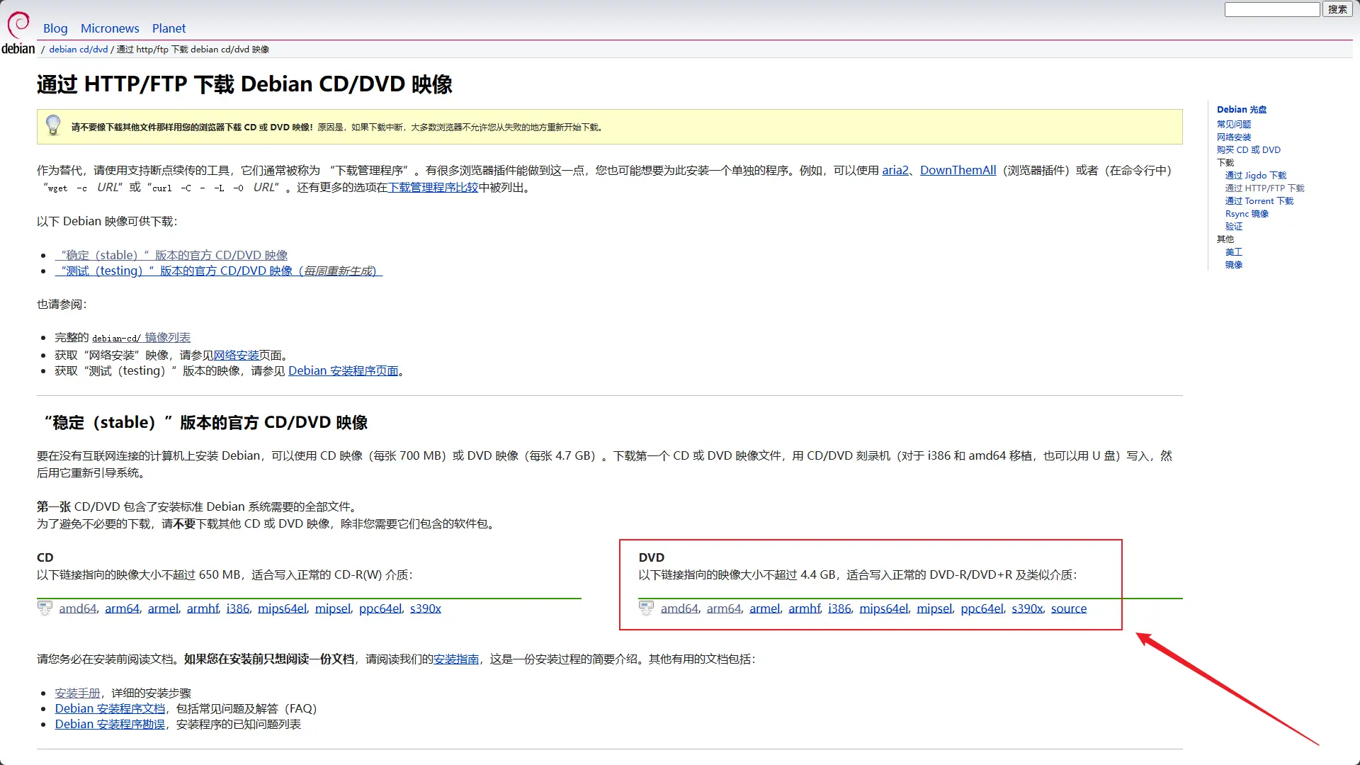Select the CD armel link
The width and height of the screenshot is (1360, 765).
[x=163, y=608]
